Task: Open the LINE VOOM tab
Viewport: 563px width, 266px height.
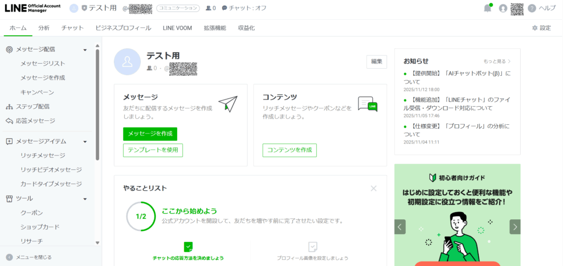Action: click(x=178, y=28)
